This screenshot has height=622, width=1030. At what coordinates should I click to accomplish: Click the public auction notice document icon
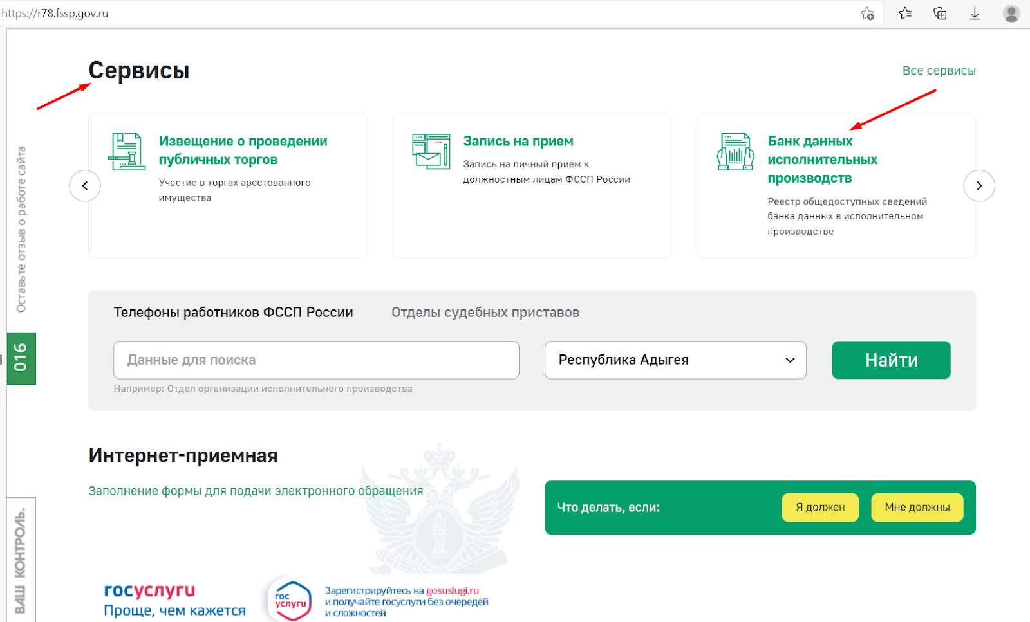[x=126, y=151]
